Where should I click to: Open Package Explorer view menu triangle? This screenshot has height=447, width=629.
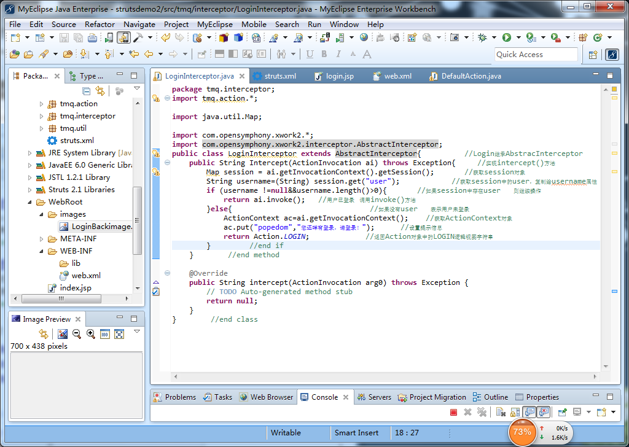(137, 88)
